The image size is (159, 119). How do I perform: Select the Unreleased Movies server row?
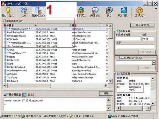click(x=56, y=36)
